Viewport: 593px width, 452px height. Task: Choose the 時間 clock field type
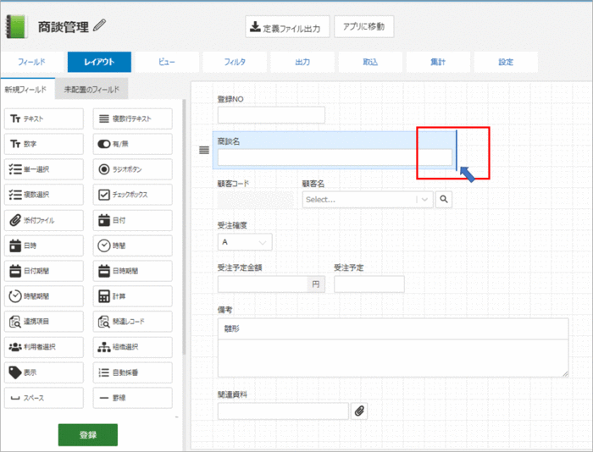133,245
